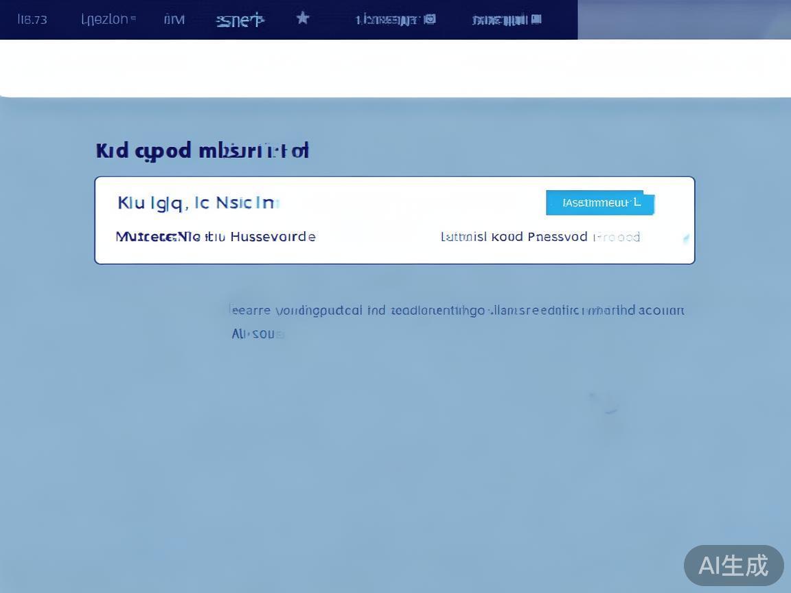This screenshot has height=593, width=791.
Task: Click the password recovery link in the card
Action: [x=540, y=237]
